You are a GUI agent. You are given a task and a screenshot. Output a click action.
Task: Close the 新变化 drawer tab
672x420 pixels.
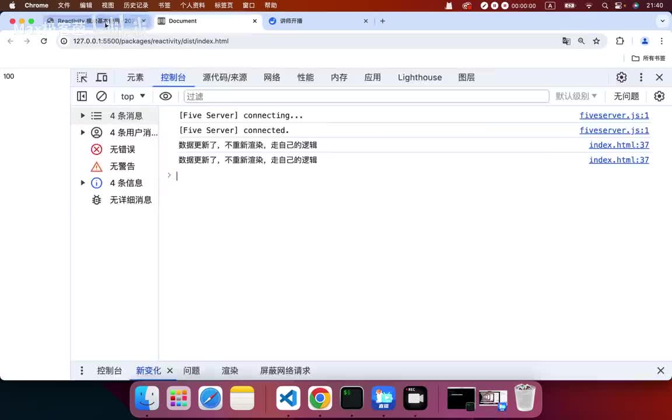(170, 371)
